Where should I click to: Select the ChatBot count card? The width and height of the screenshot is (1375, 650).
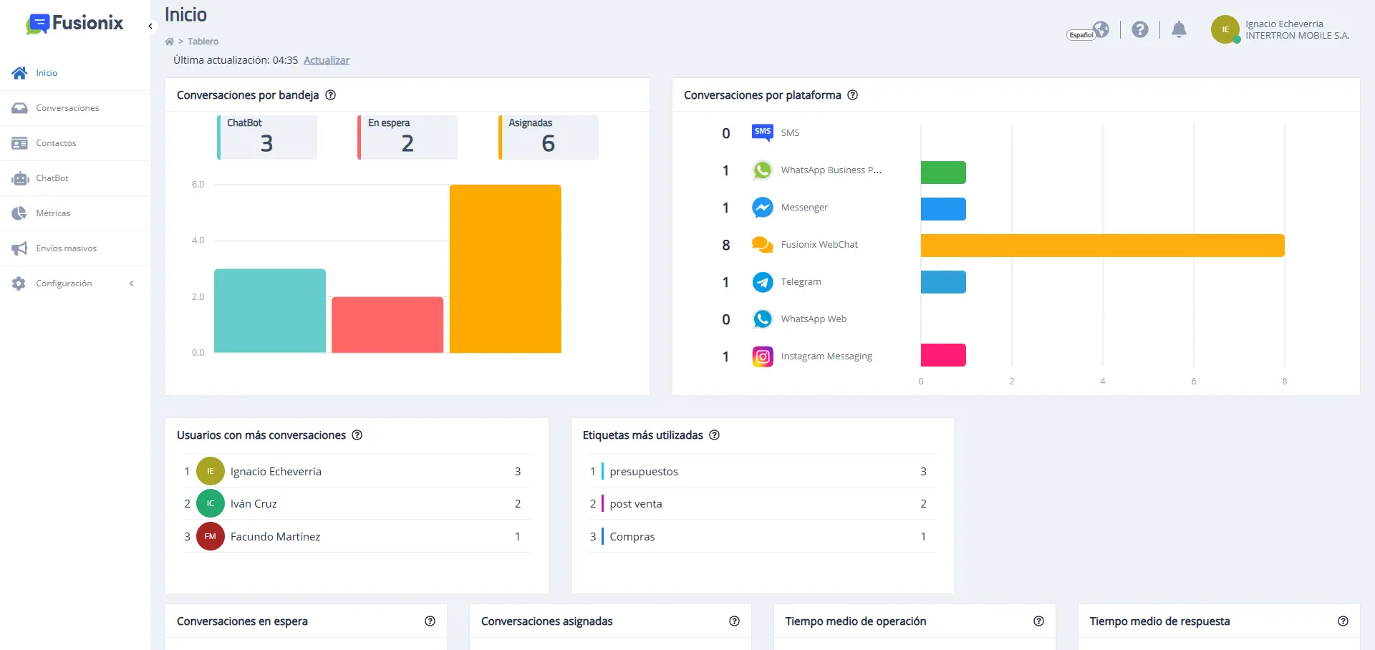point(267,137)
